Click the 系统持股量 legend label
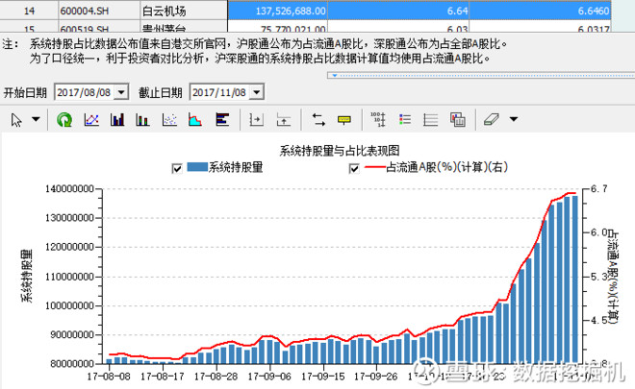This screenshot has height=389, width=635. (x=236, y=167)
